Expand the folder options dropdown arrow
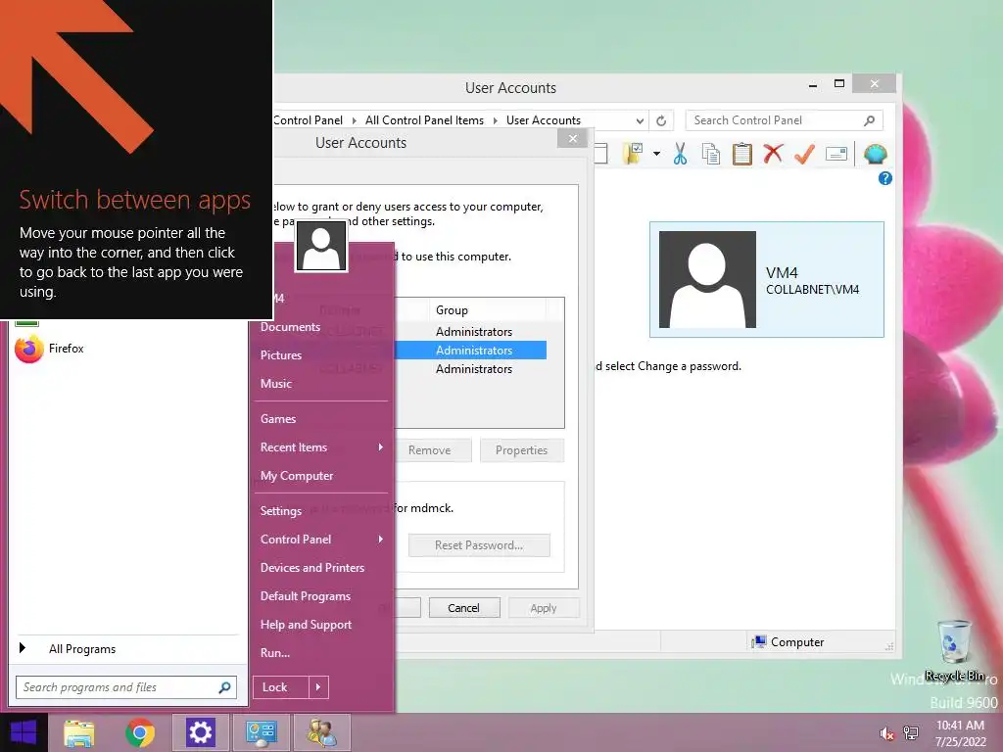The height and width of the screenshot is (752, 1003). coord(657,154)
